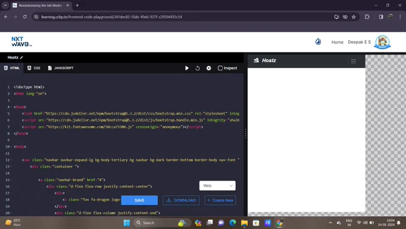The width and height of the screenshot is (406, 229).
Task: Click the address bar URL
Action: [112, 17]
